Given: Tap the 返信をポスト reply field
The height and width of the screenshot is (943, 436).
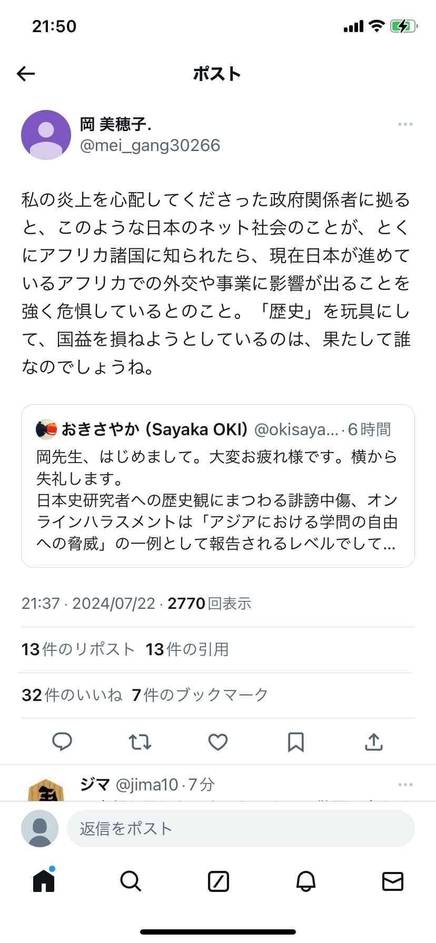Looking at the screenshot, I should [240, 829].
